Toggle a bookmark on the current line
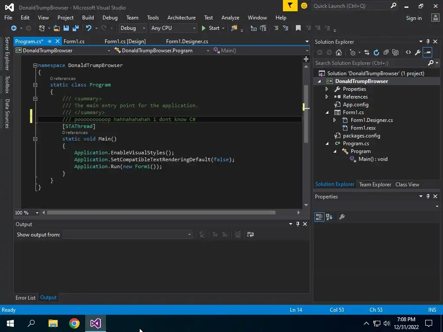Screen dimensions: 443x332 [298, 28]
